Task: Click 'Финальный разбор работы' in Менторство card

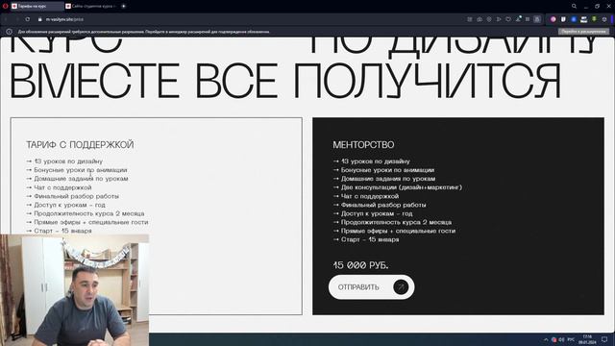Action: (x=380, y=205)
